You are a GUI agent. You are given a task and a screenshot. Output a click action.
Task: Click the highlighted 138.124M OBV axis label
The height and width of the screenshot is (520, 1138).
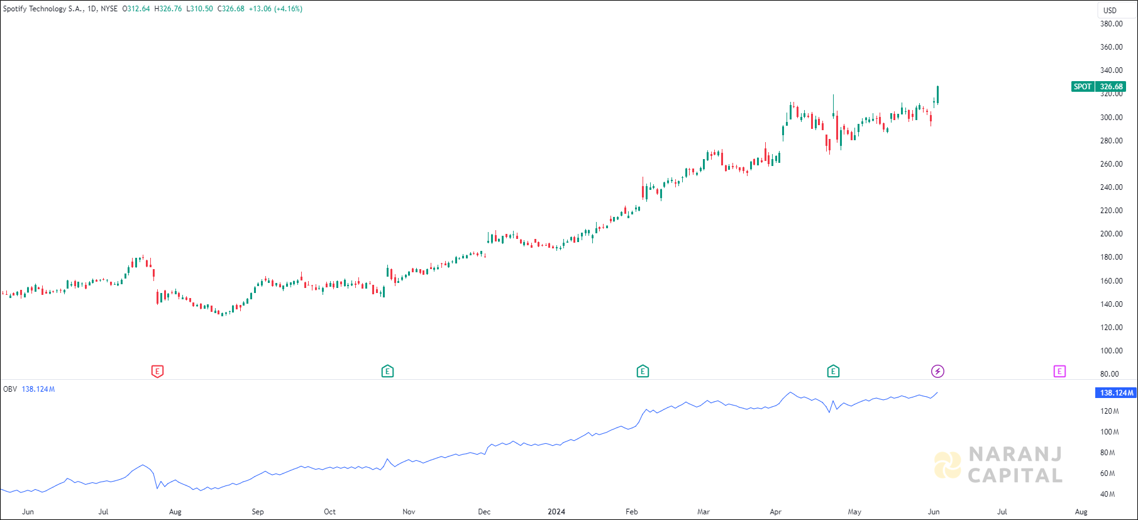coord(1116,393)
